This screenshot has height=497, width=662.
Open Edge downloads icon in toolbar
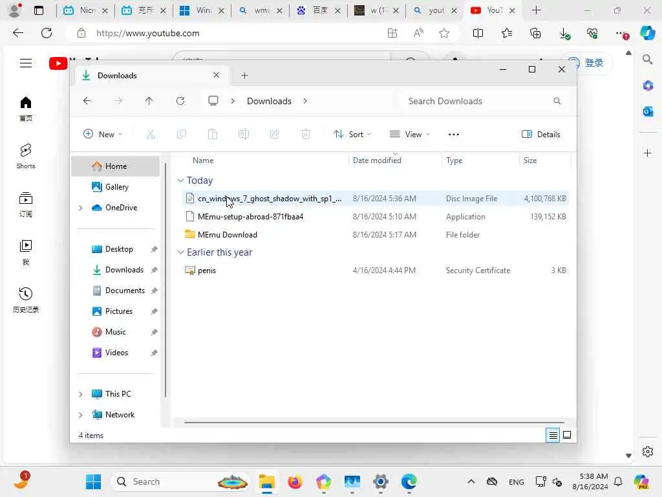click(x=564, y=34)
